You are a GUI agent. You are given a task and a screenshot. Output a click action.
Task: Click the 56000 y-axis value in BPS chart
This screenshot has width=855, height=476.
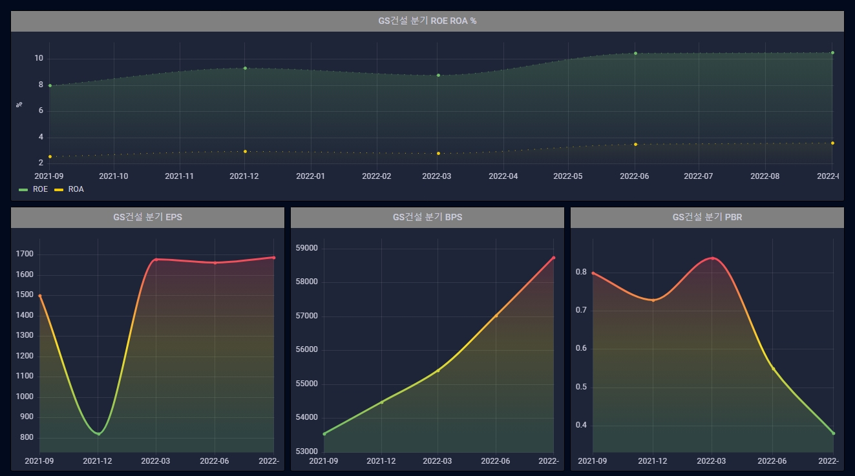click(x=306, y=350)
